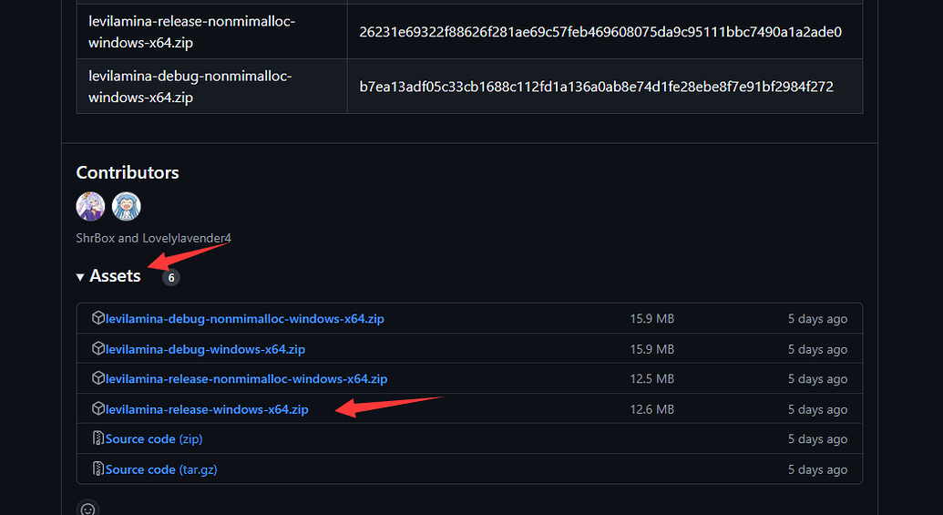Image resolution: width=943 pixels, height=515 pixels.
Task: Click file icon beside Source code (zip)
Action: [x=98, y=438]
